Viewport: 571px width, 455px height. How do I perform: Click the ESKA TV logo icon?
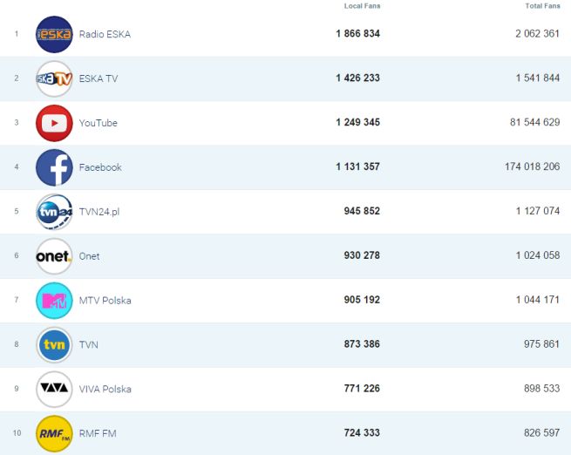[54, 79]
